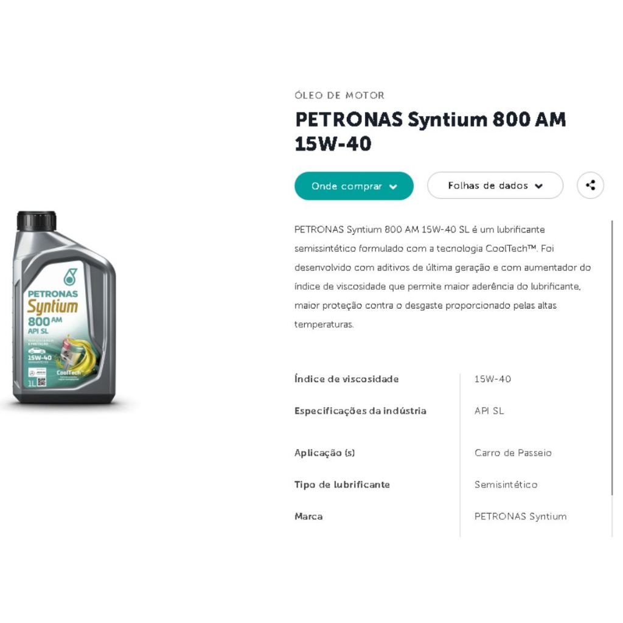This screenshot has width=623, height=623.
Task: Click the Syntium oil bottle product image
Action: 64,307
